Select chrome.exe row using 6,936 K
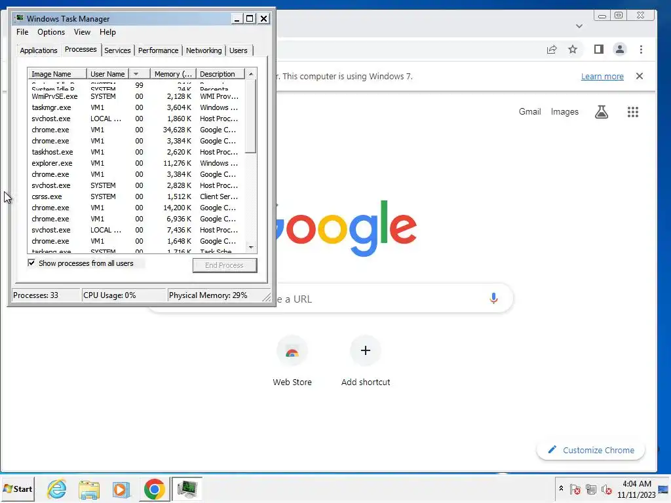This screenshot has height=503, width=671. [x=136, y=219]
